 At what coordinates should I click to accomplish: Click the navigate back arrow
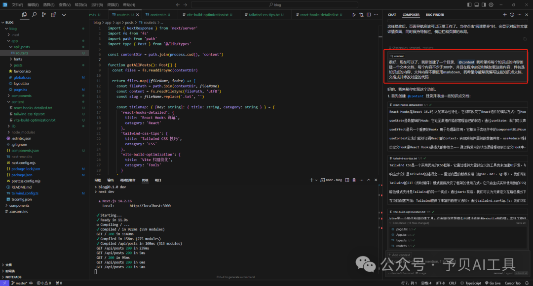(178, 5)
